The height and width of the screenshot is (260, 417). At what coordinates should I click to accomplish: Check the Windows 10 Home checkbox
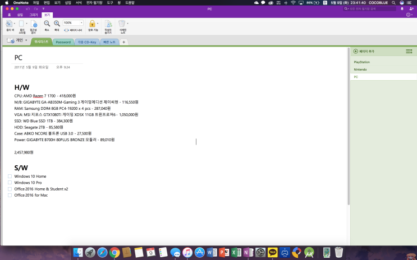pos(10,176)
